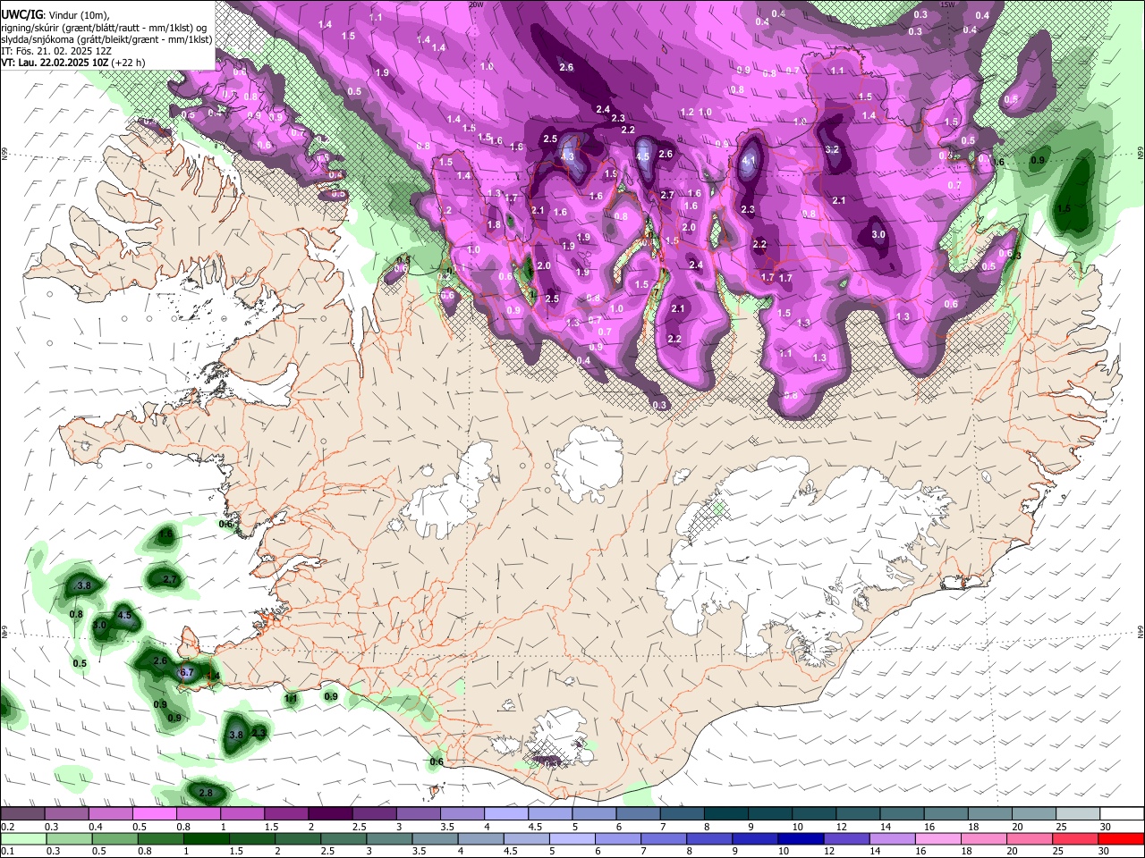
Task: Click the 'UWC/IG' title in the header box
Action: click(22, 14)
